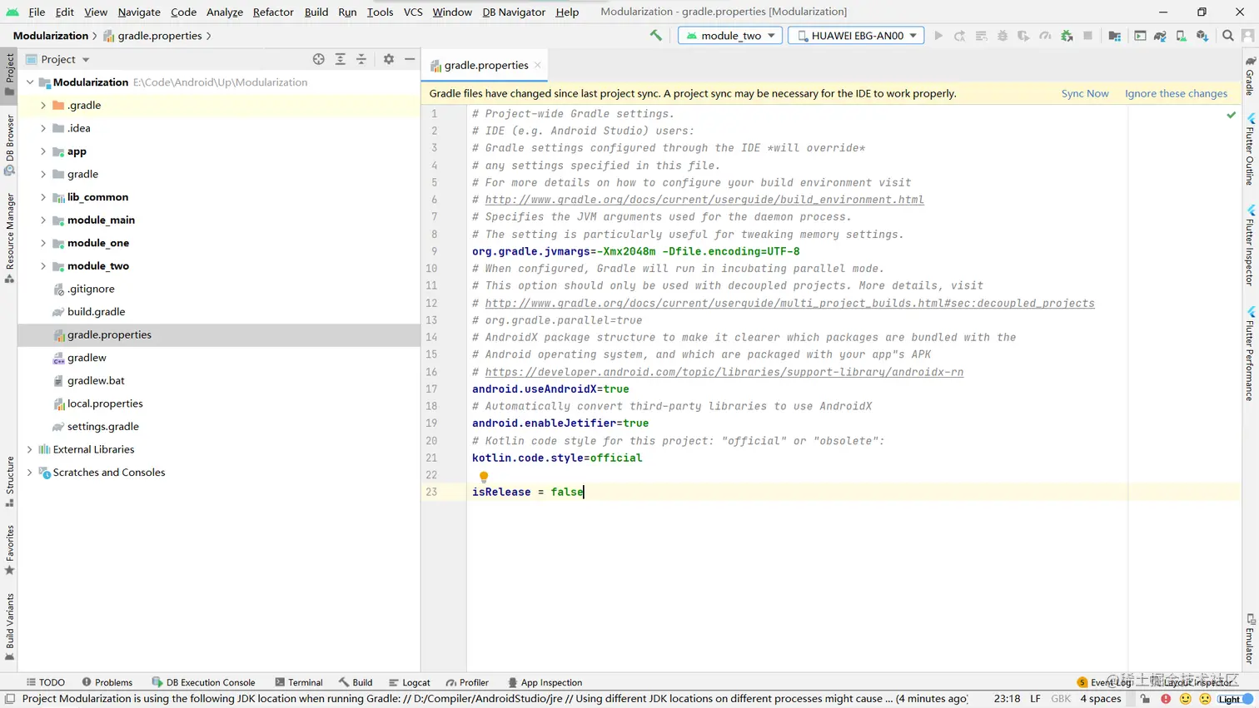Open the module_two run configuration dropdown
The width and height of the screenshot is (1259, 708).
click(730, 36)
